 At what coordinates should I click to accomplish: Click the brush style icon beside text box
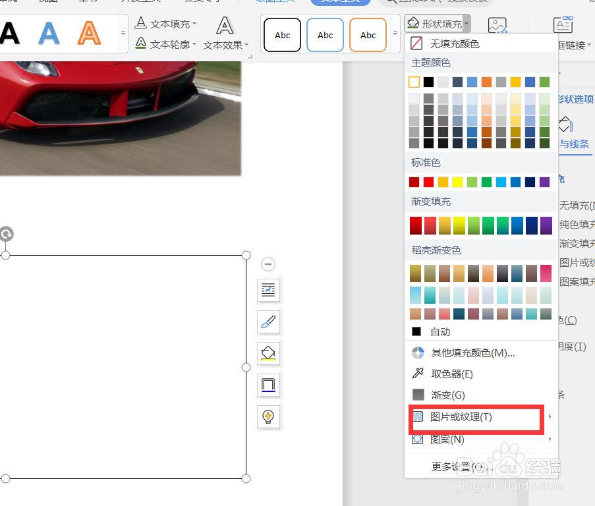point(268,322)
